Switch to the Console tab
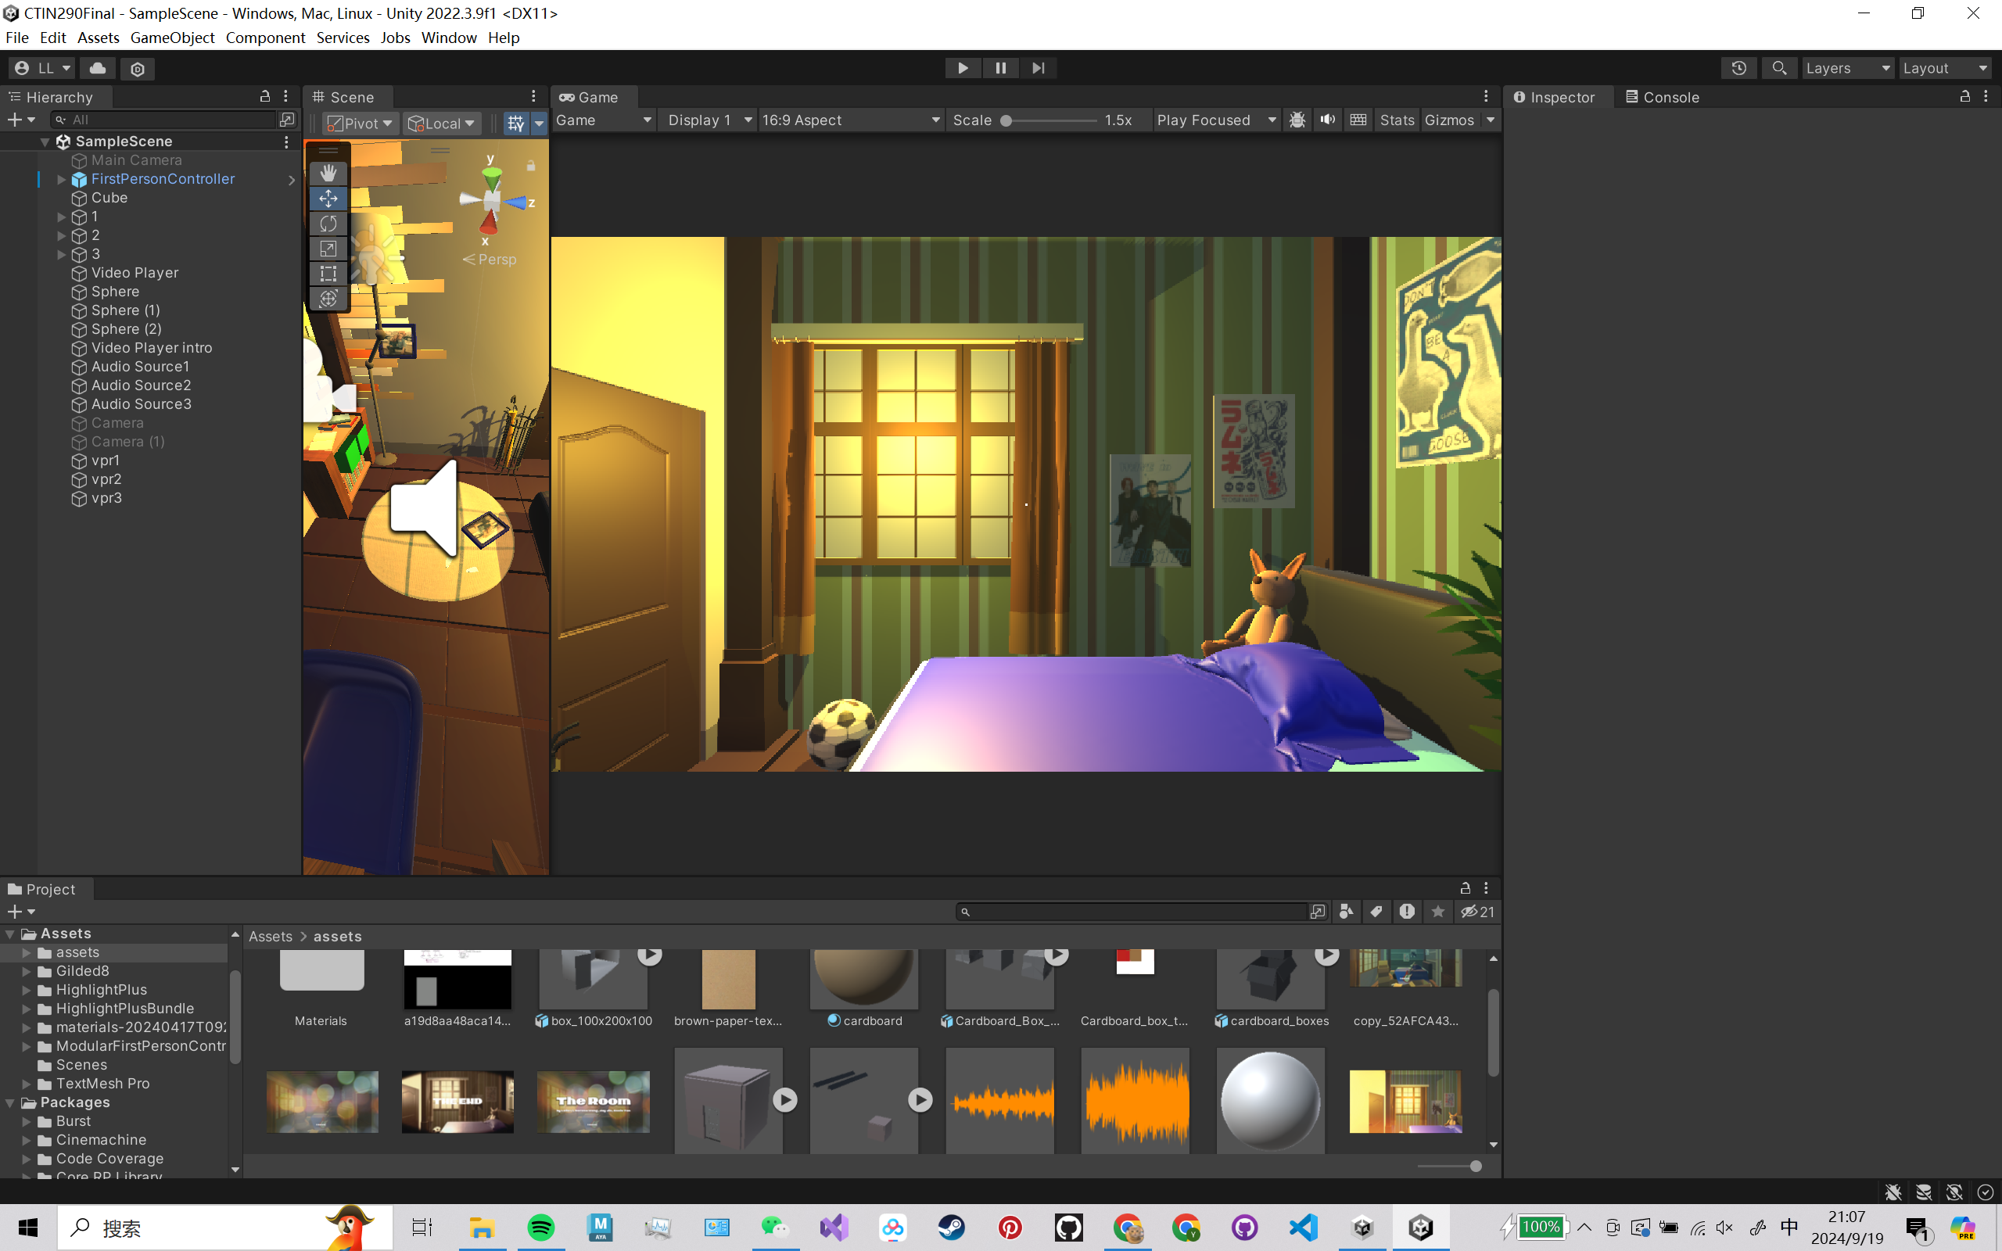 point(1662,97)
